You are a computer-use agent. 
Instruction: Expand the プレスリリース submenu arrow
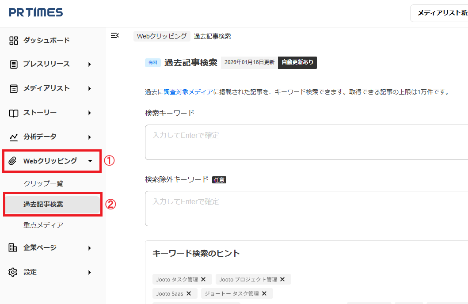pyautogui.click(x=89, y=64)
